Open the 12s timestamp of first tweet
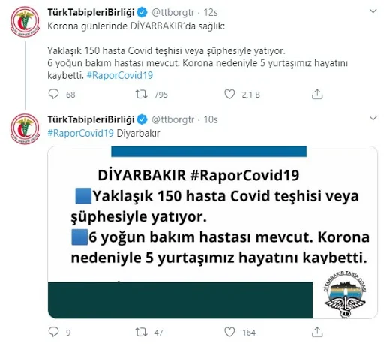 (x=211, y=12)
